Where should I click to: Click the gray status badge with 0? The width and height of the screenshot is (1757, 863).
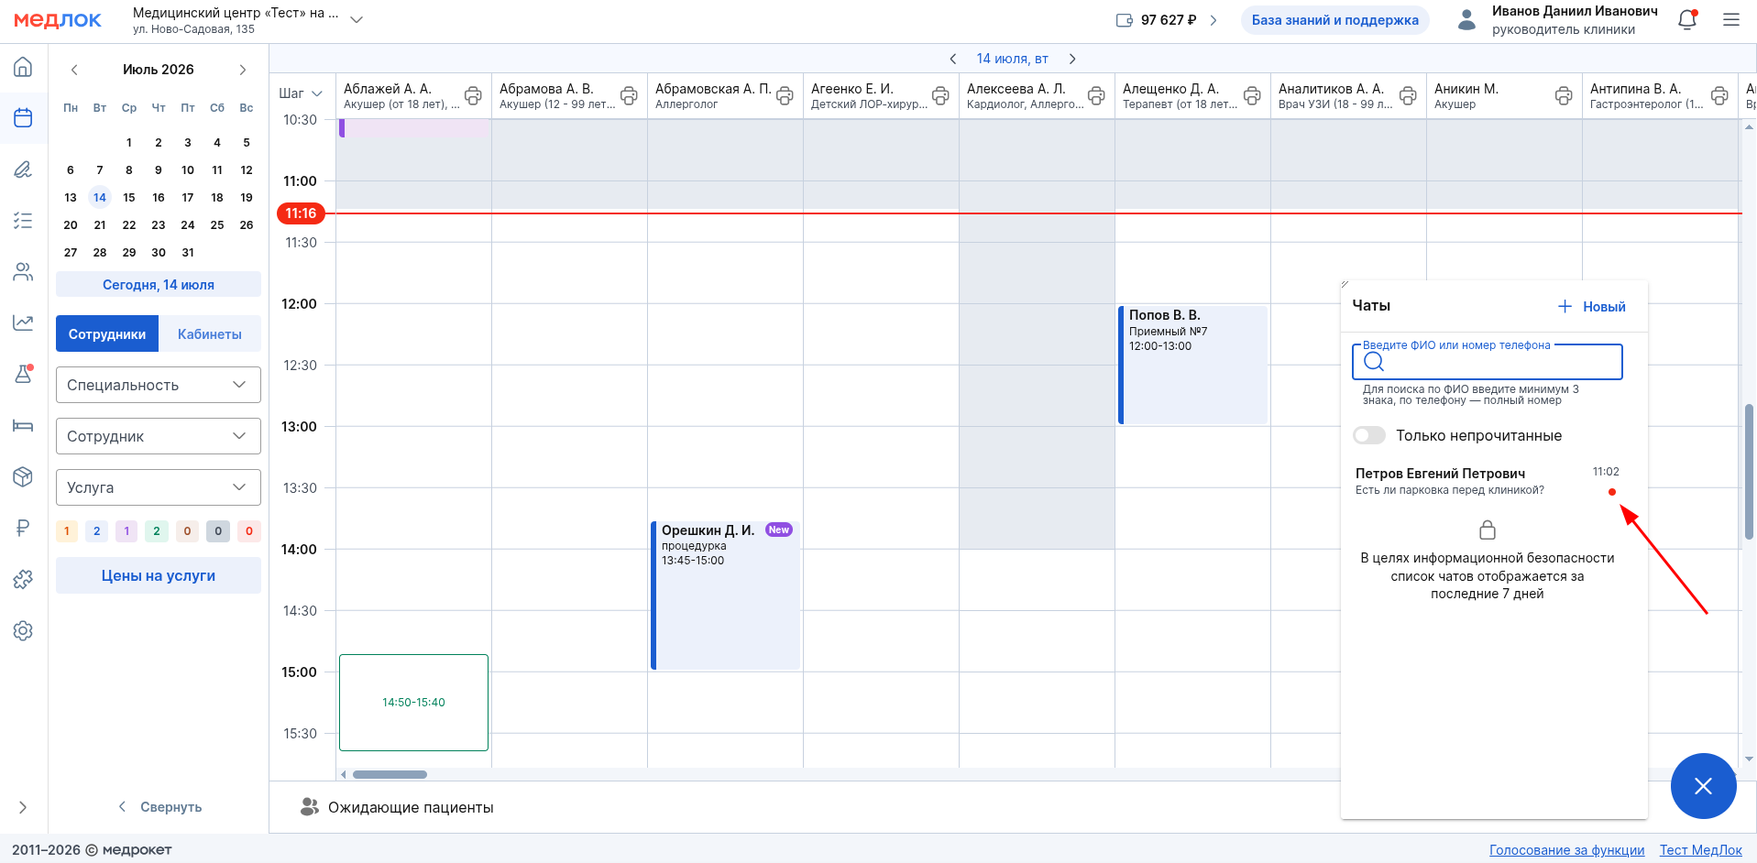(x=218, y=531)
